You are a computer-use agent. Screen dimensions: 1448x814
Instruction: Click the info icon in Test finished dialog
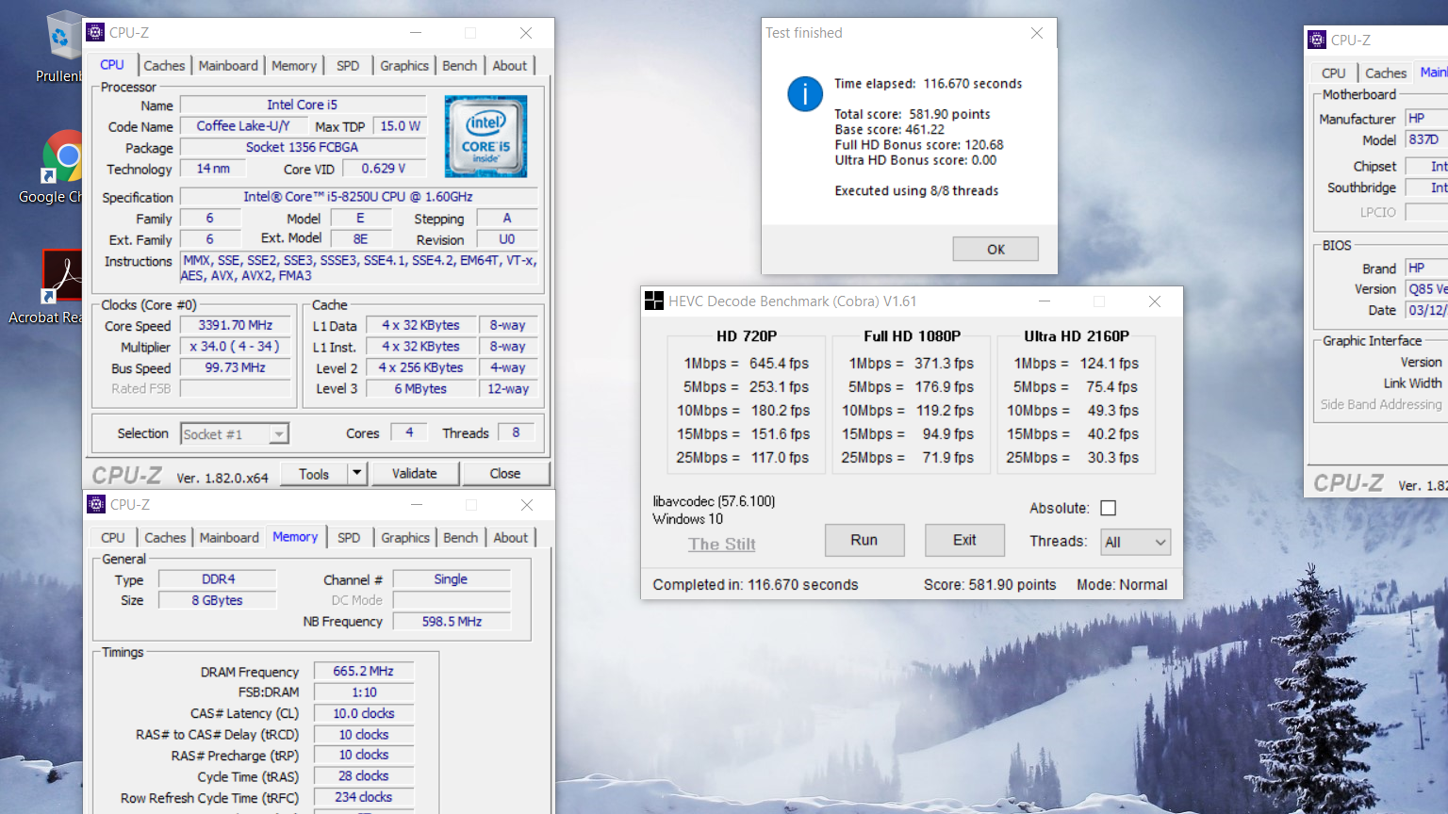pos(805,94)
